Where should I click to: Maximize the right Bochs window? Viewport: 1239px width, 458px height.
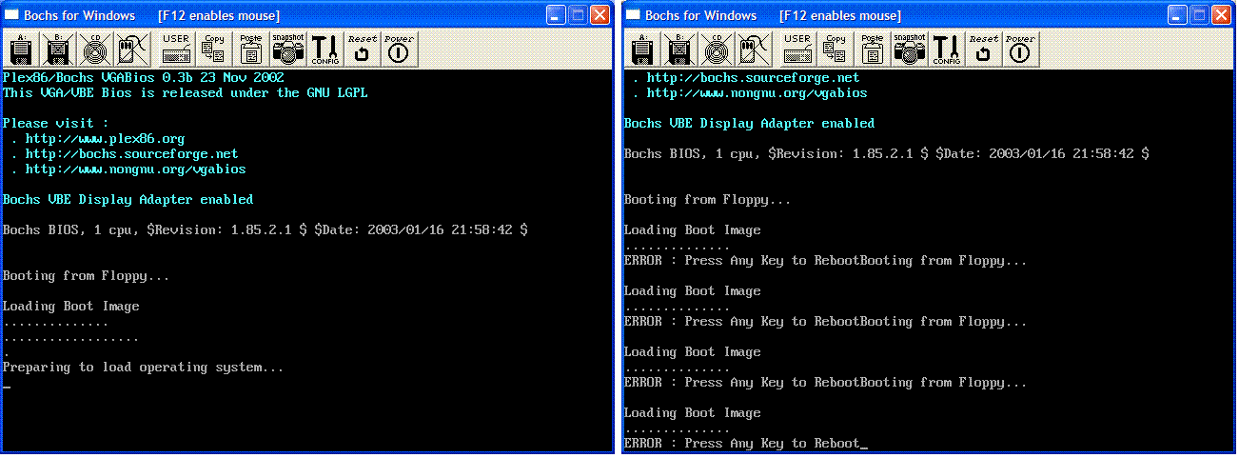[1199, 15]
